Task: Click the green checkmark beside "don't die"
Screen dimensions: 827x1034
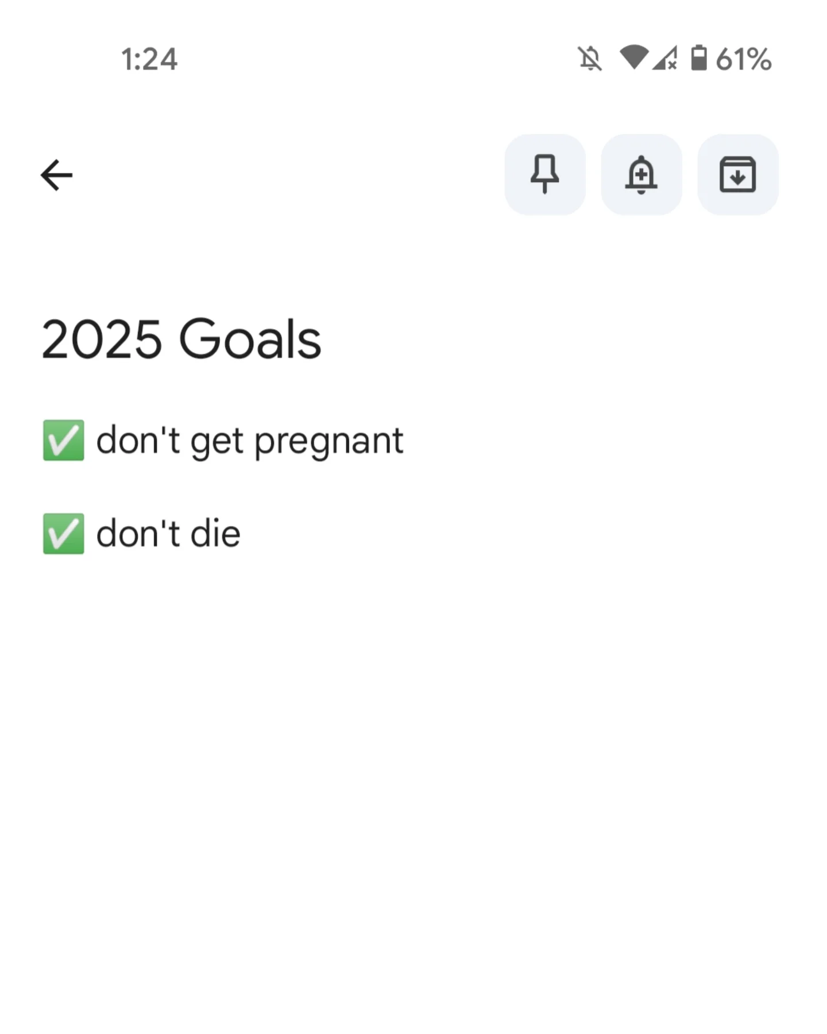Action: click(64, 534)
